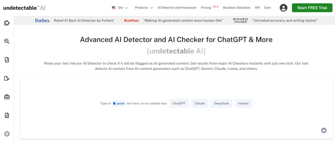Screen dimensions: 335x145
Task: Open the briefcase icon in the sidebar
Action: 7,97
